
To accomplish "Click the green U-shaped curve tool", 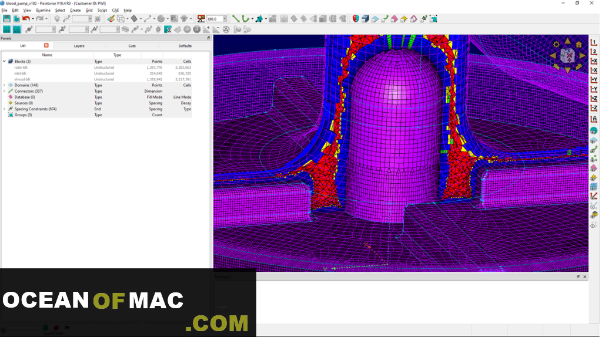I will [x=245, y=19].
